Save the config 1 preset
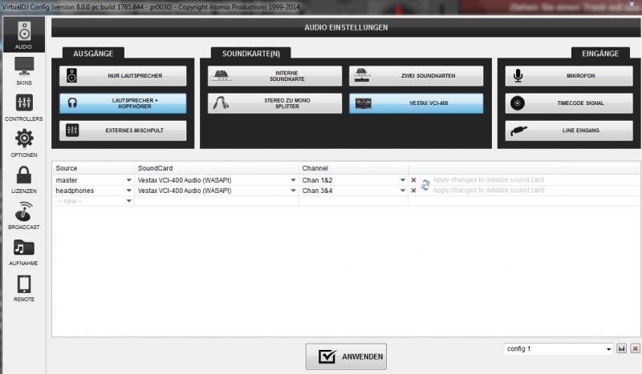The height and width of the screenshot is (374, 642). (621, 349)
